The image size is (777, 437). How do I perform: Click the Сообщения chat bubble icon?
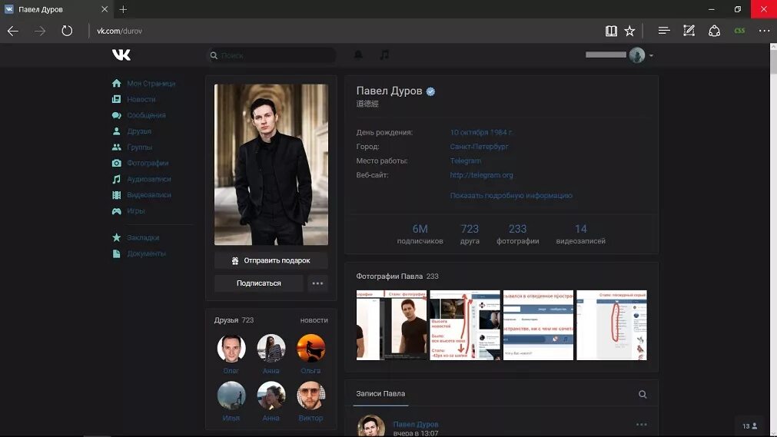[x=117, y=115]
